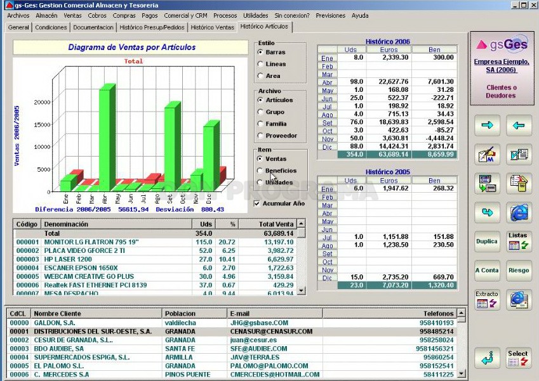Open the Ventas menu
The image size is (539, 381).
tap(72, 16)
